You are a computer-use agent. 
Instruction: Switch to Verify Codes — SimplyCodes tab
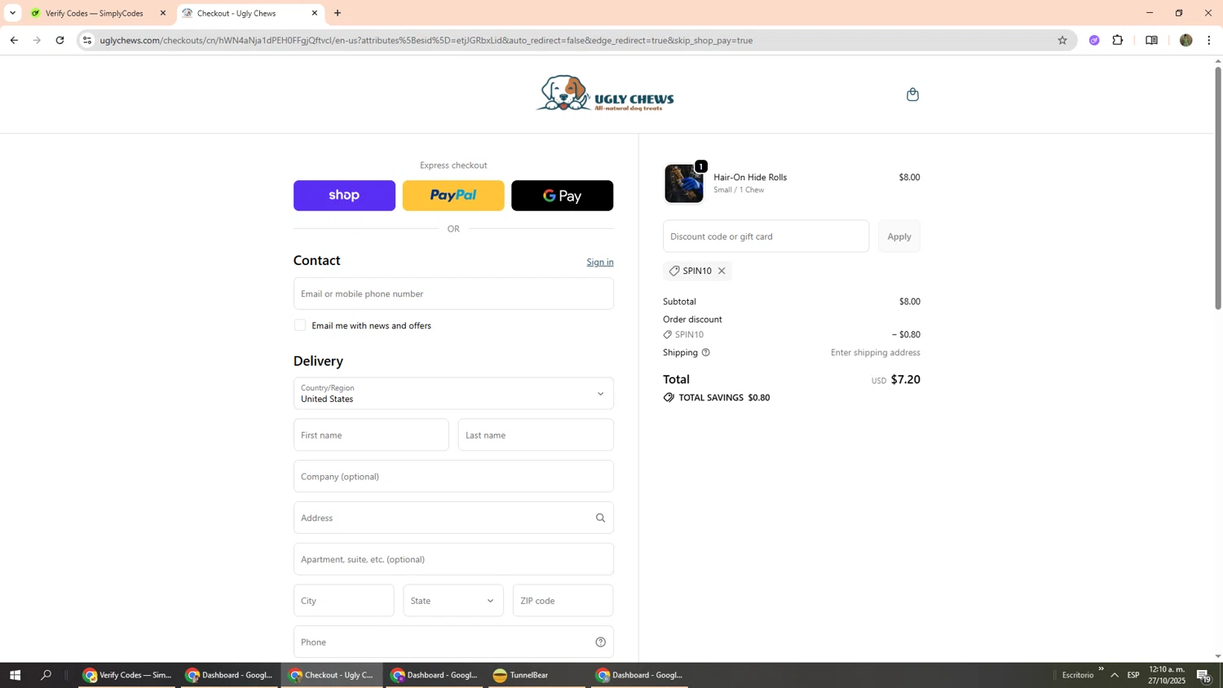point(94,13)
